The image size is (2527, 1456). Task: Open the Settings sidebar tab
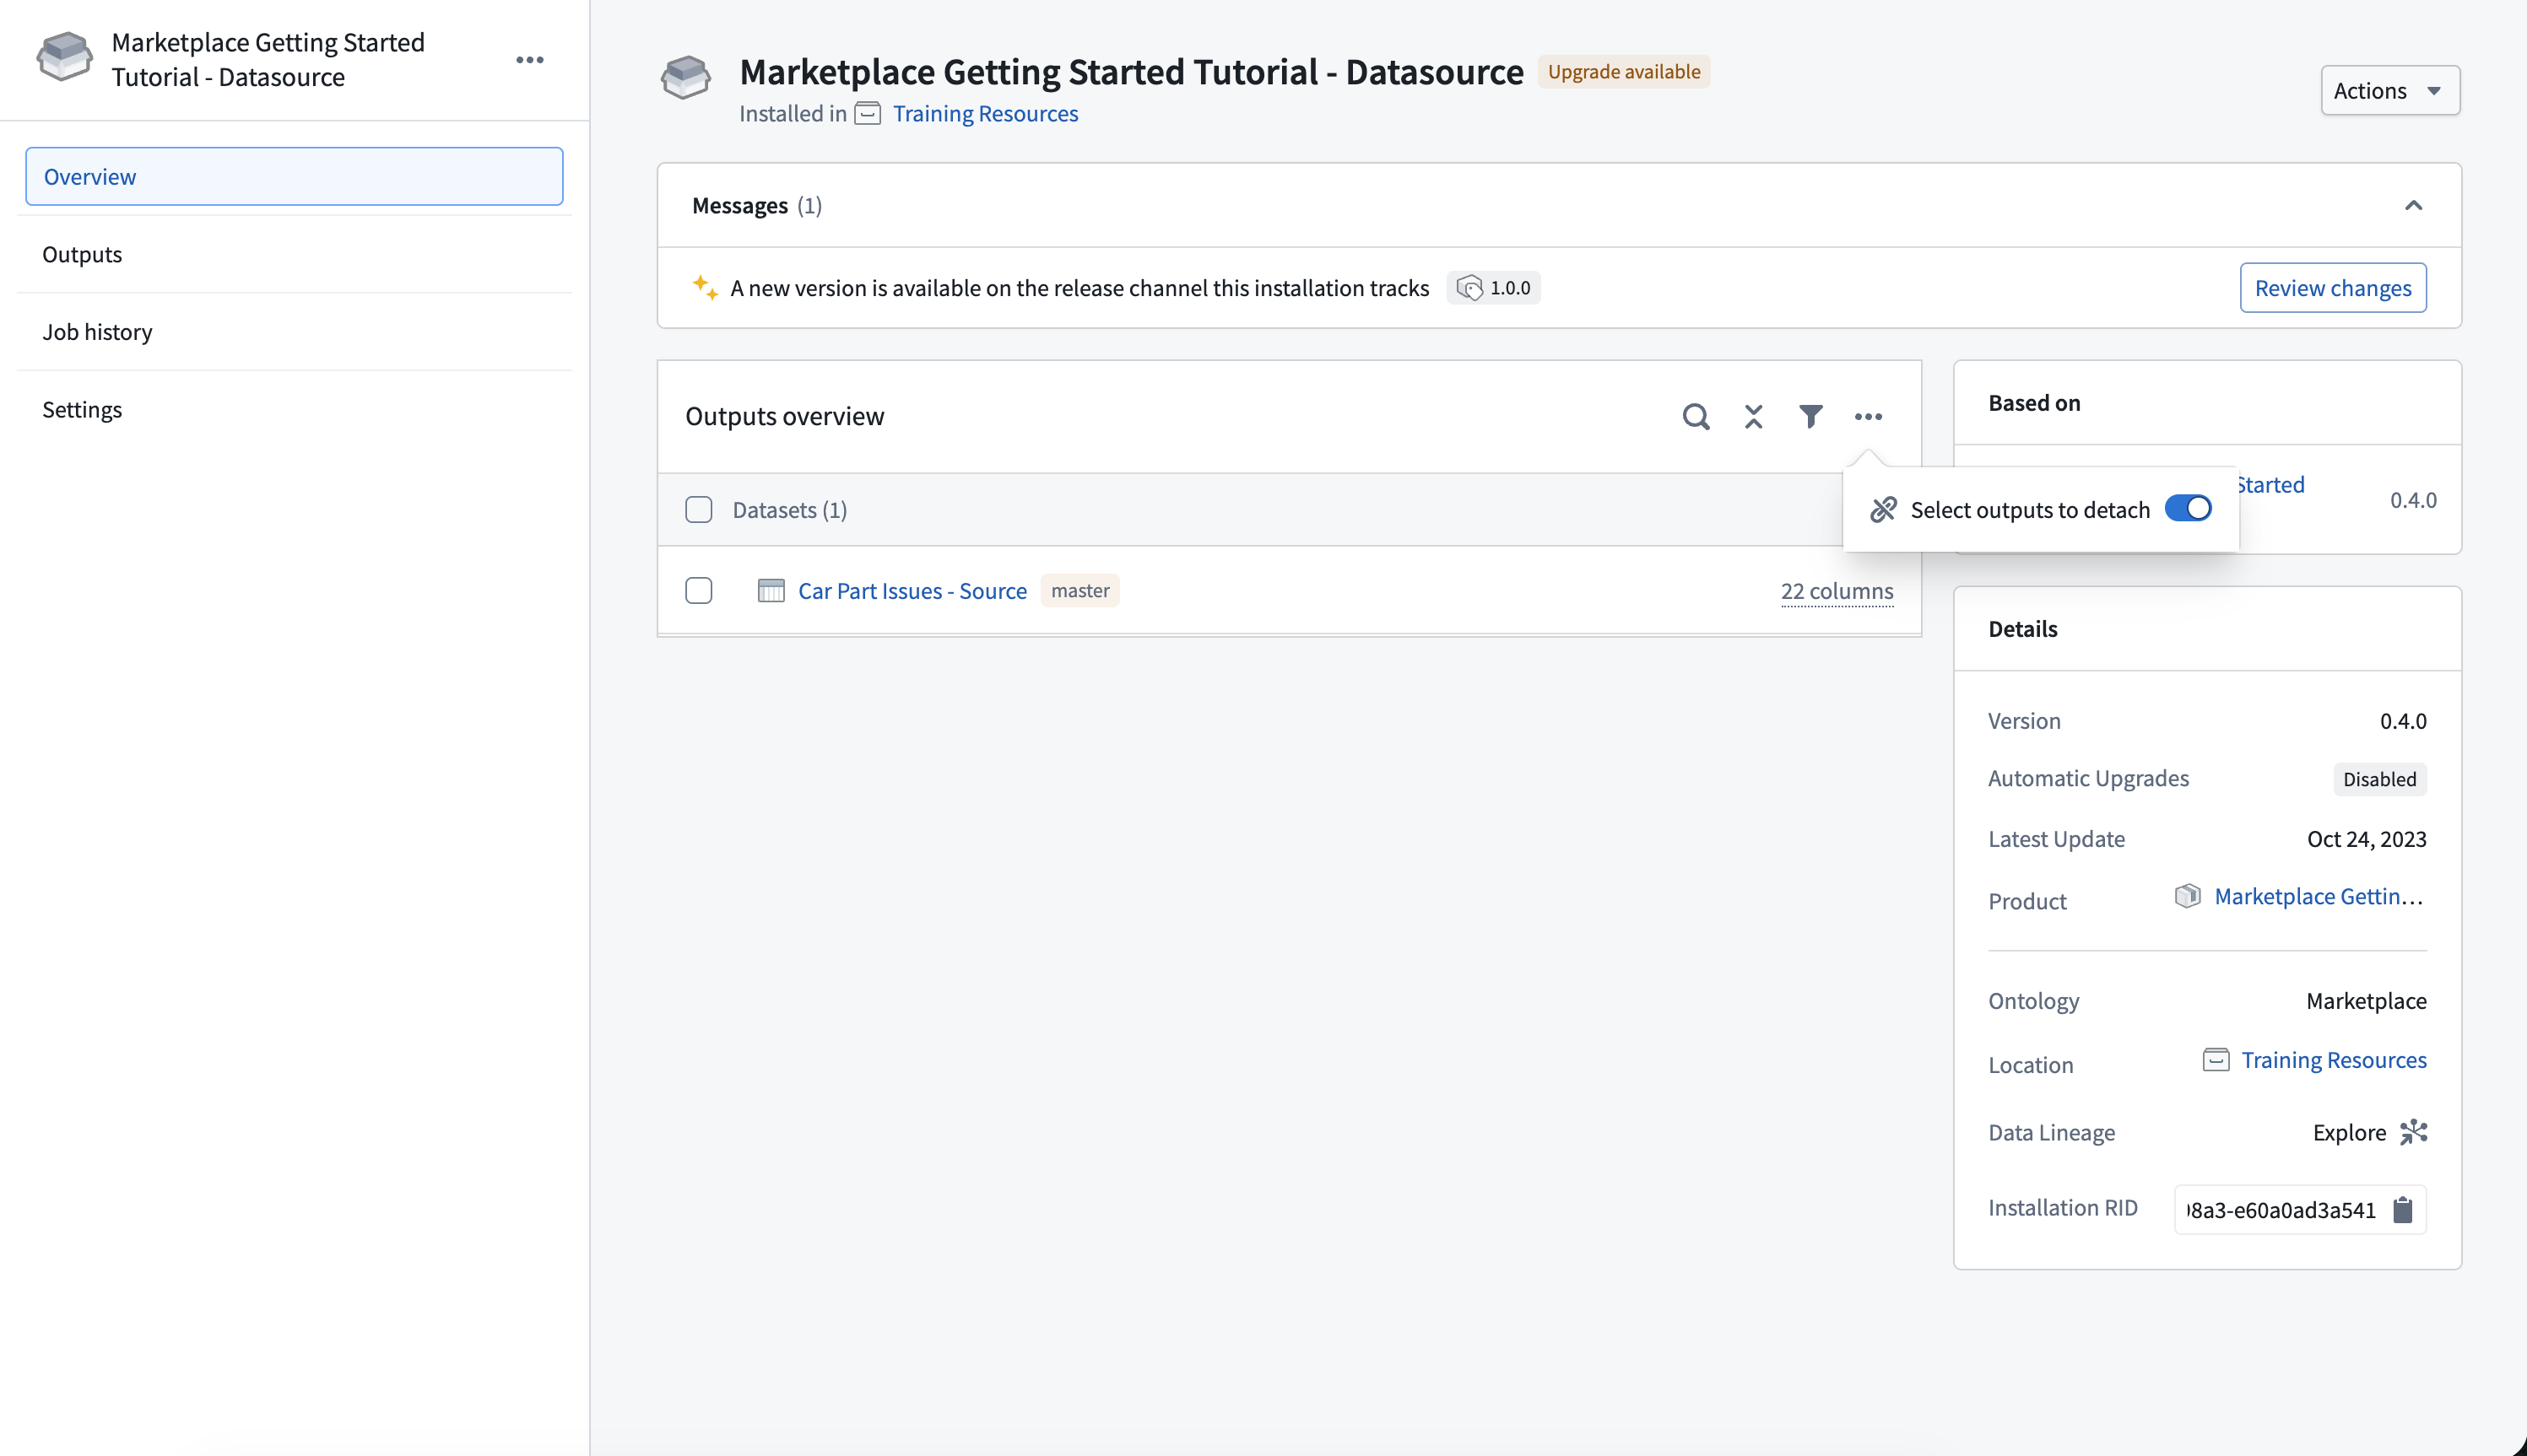click(294, 410)
